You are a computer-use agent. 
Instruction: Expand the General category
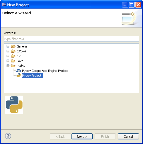pyautogui.click(x=8, y=46)
